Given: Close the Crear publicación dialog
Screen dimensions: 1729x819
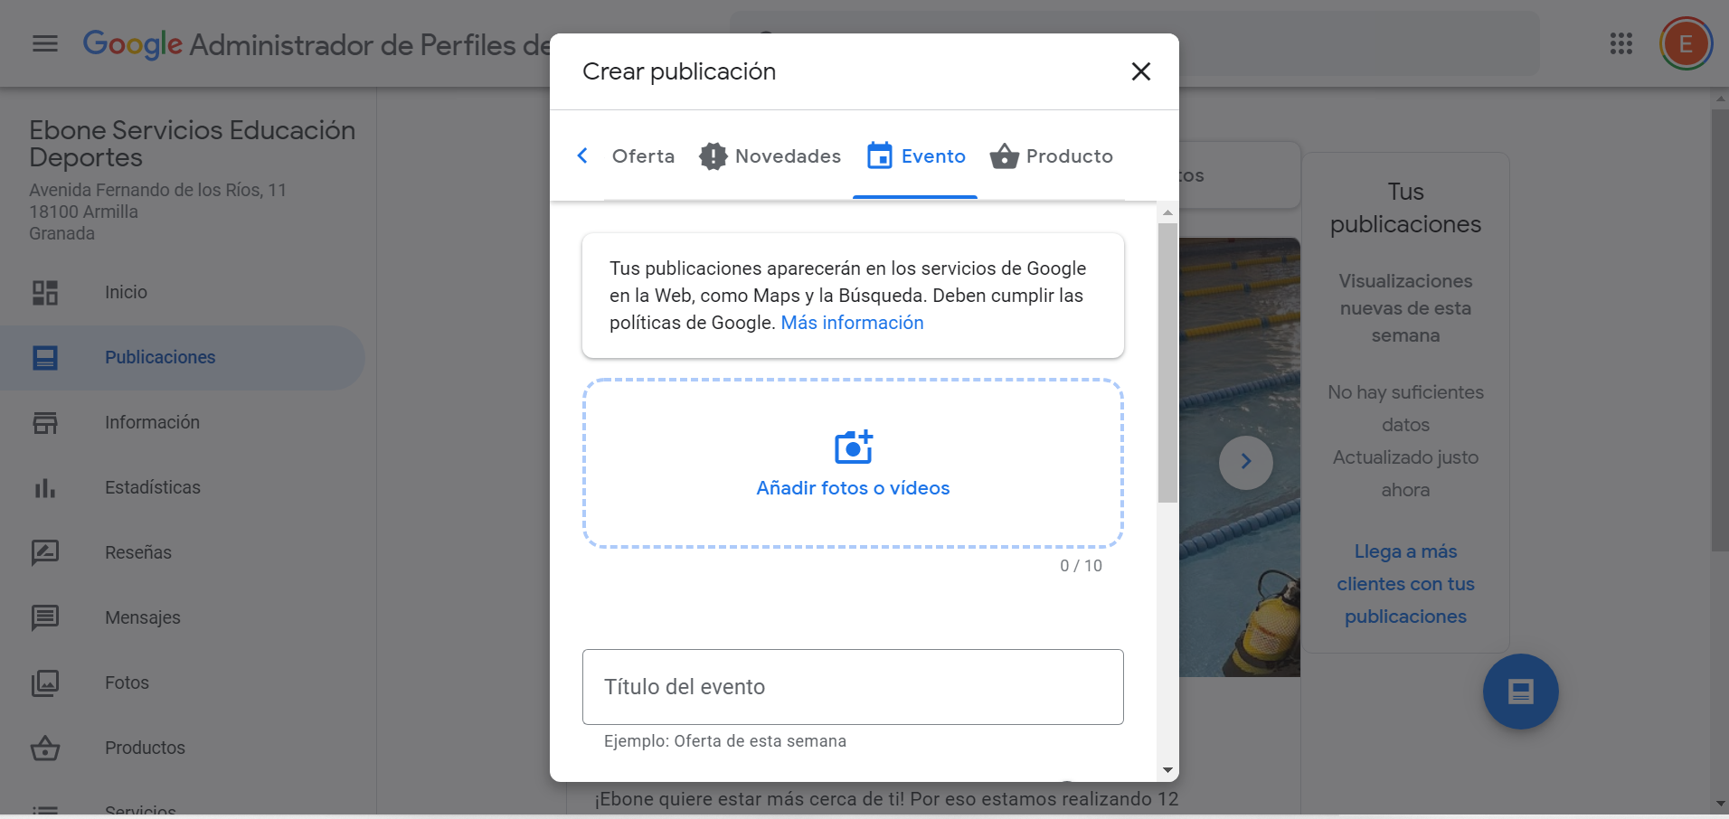Looking at the screenshot, I should coord(1141,71).
